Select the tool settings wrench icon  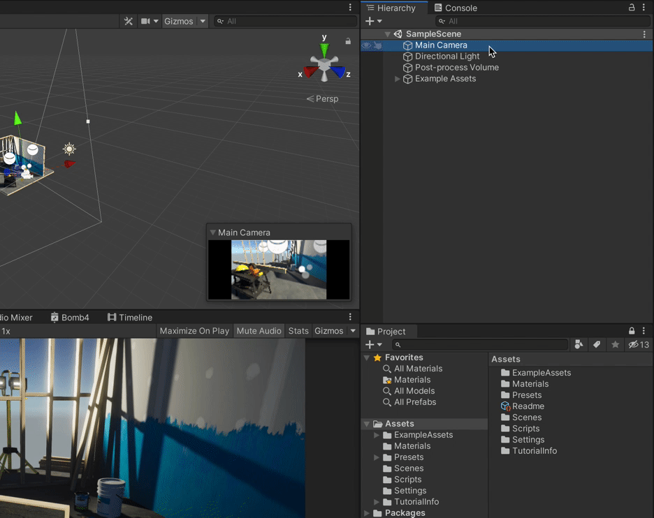pyautogui.click(x=129, y=21)
